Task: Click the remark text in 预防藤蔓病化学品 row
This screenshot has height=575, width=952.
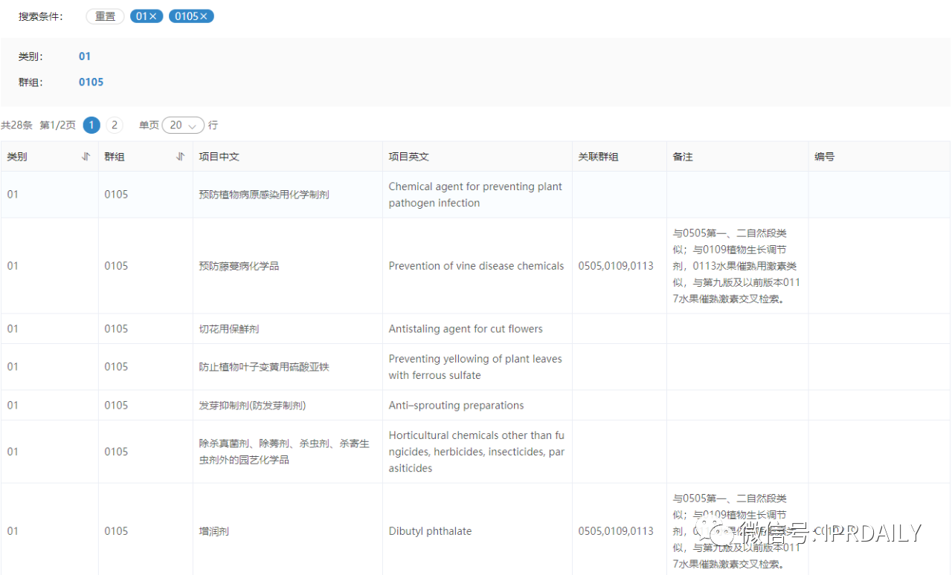Action: pos(737,266)
